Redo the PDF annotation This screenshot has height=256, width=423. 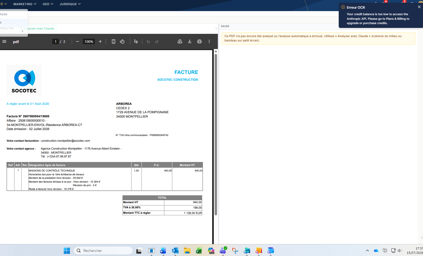157,41
